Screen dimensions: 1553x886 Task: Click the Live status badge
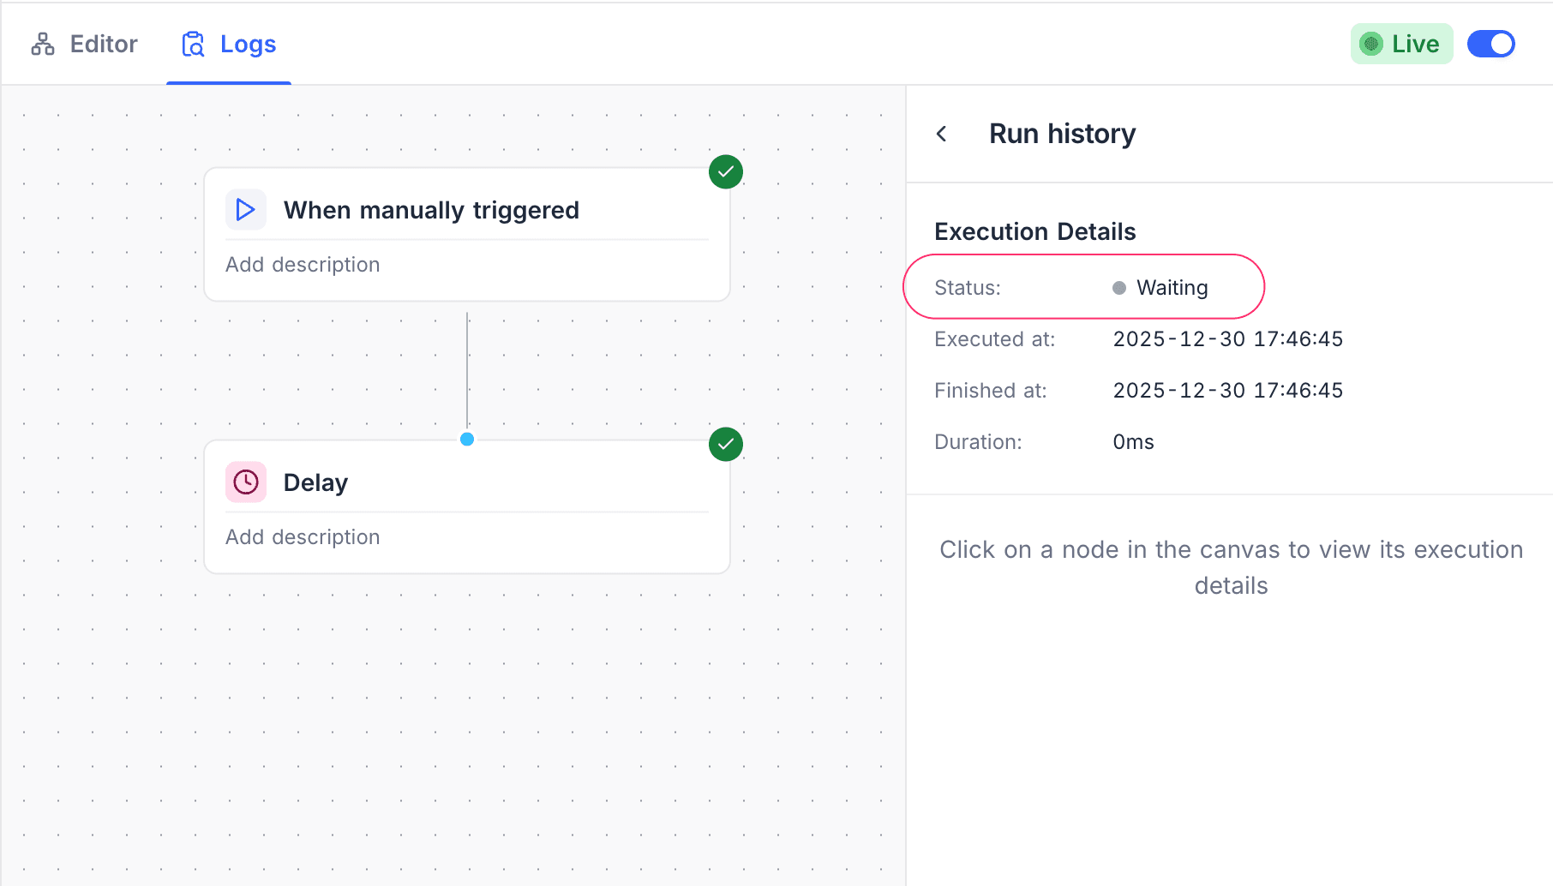pyautogui.click(x=1401, y=44)
